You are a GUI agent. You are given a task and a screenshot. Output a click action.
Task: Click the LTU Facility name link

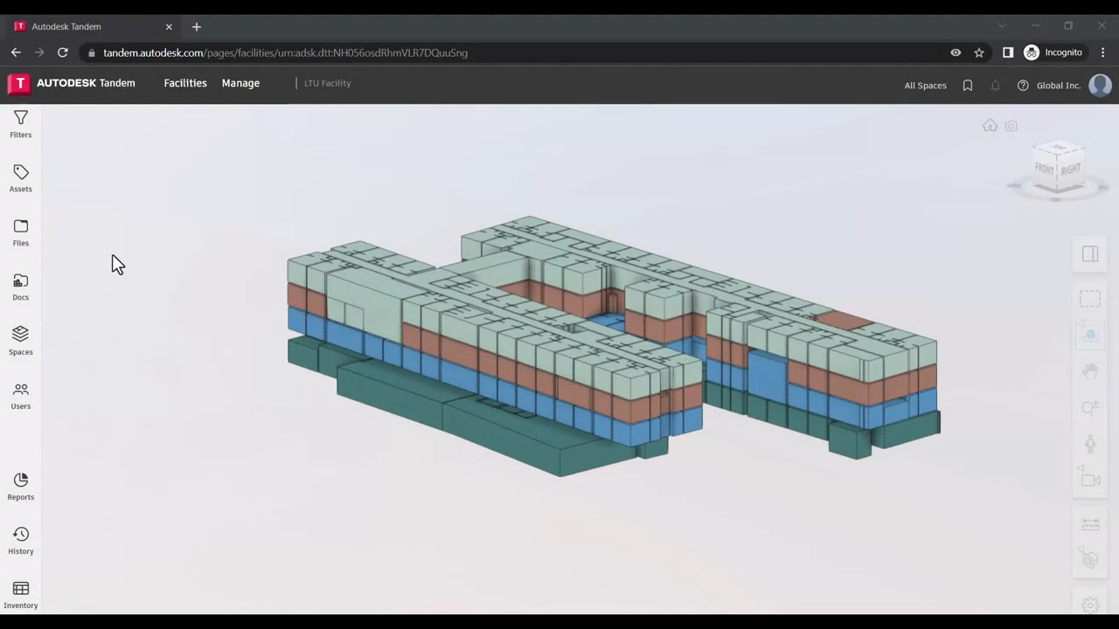pos(327,83)
